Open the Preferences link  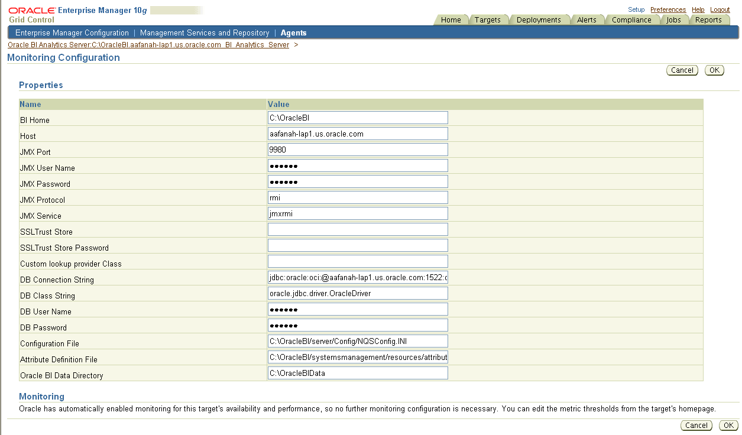pos(668,9)
